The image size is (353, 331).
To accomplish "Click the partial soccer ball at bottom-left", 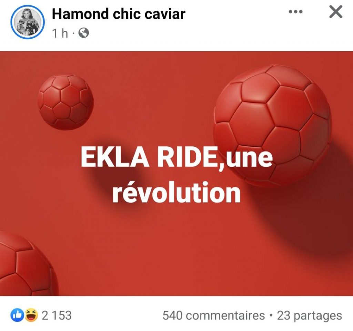I will 26,264.
